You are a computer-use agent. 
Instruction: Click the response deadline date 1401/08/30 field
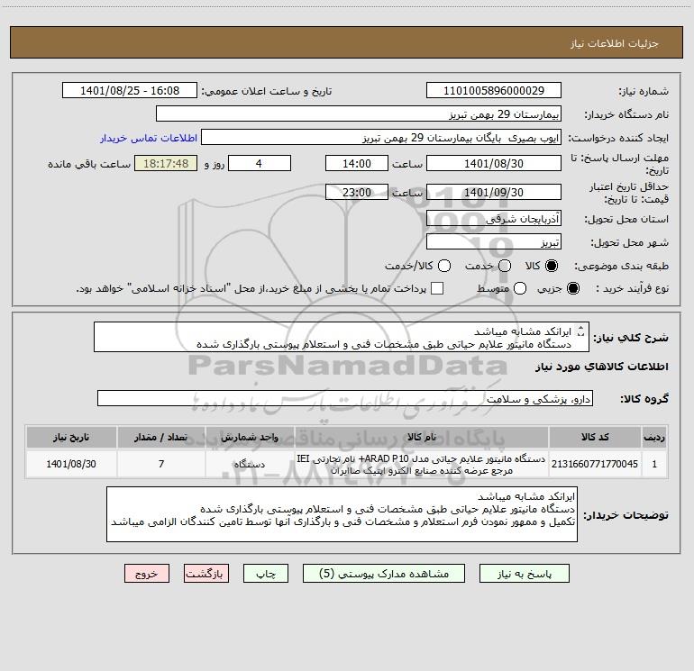[494, 163]
